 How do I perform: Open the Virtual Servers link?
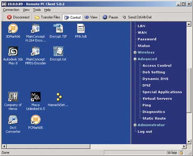(x=157, y=98)
